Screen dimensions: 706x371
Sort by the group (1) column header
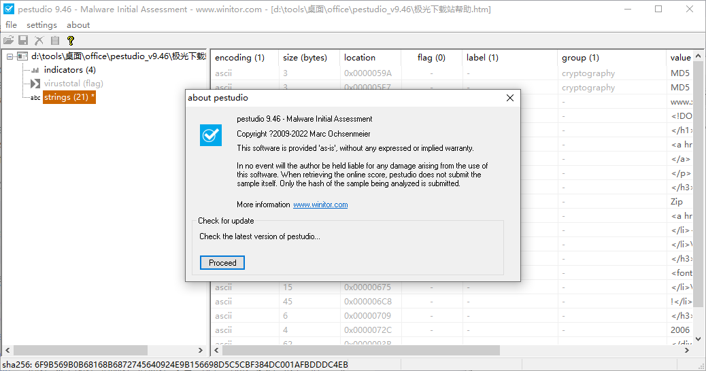611,58
